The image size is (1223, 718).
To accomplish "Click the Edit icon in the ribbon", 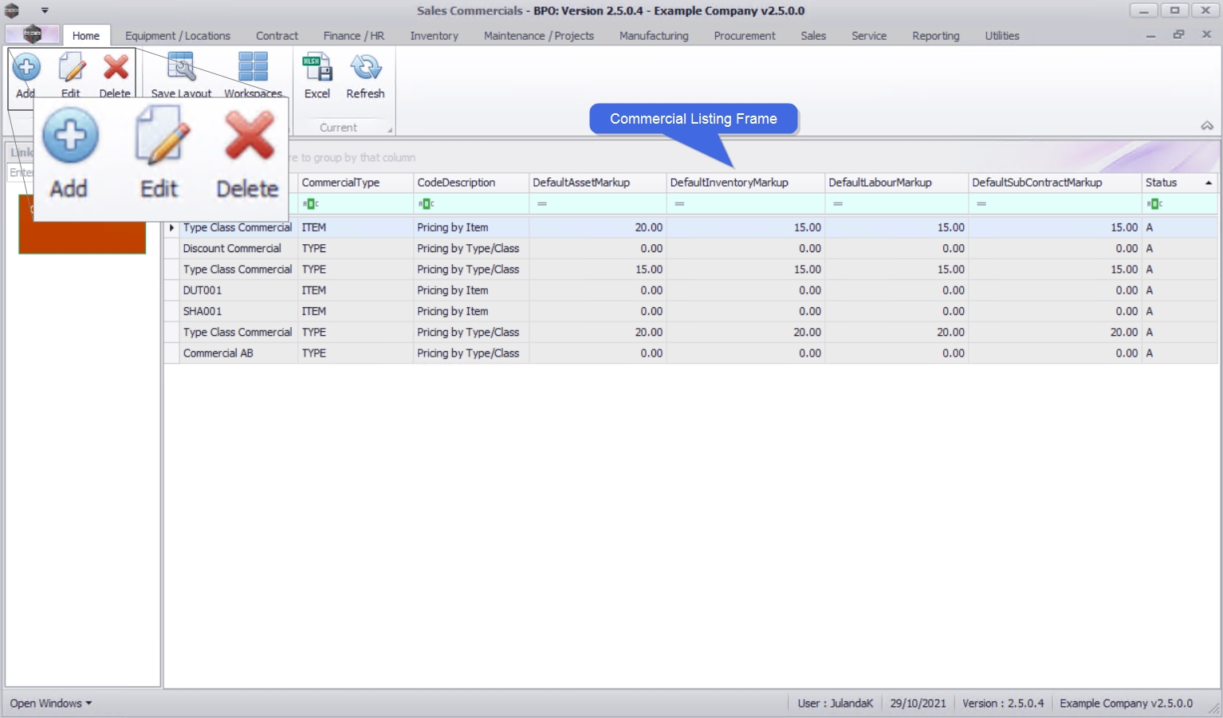I will point(72,67).
